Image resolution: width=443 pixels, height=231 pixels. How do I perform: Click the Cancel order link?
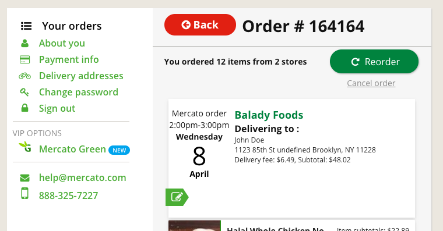(x=371, y=83)
